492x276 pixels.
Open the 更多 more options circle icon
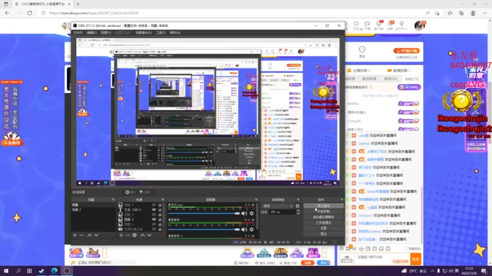click(362, 50)
